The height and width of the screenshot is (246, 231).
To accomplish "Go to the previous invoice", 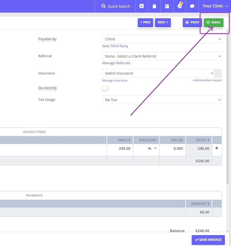I will pos(145,22).
